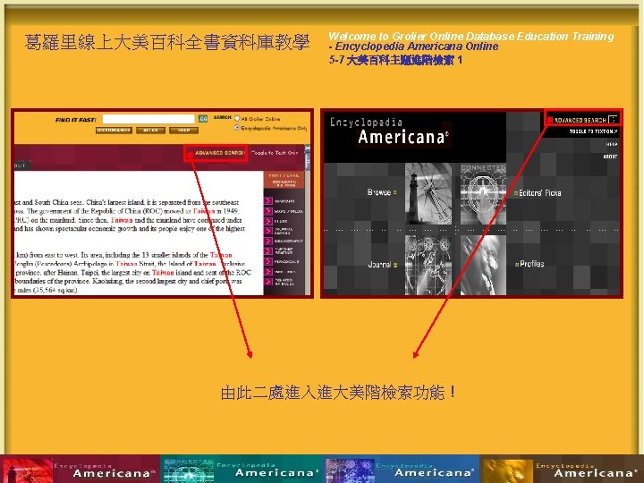Screen dimensions: 644x483
Task: Click the Periodicals arrow icon in the sidebar
Action: [268, 261]
